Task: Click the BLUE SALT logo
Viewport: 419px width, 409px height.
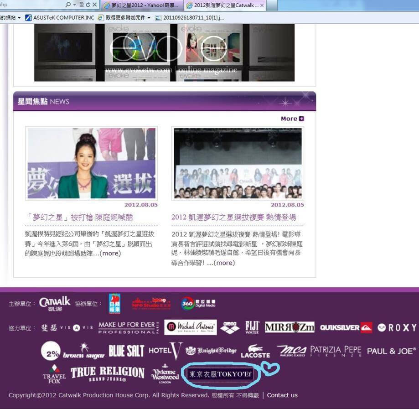Action: pyautogui.click(x=126, y=351)
